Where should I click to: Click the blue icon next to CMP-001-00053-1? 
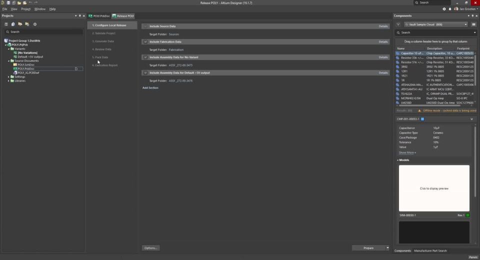coord(422,119)
